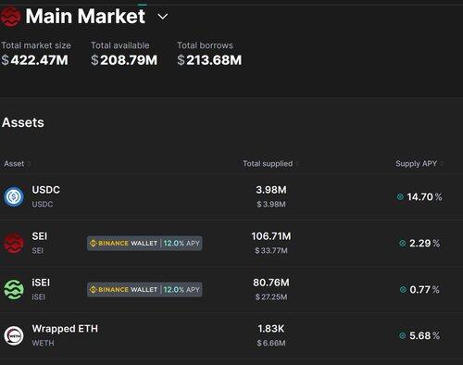Open the Wrapped ETH asset name
This screenshot has height=365, width=463.
65,329
